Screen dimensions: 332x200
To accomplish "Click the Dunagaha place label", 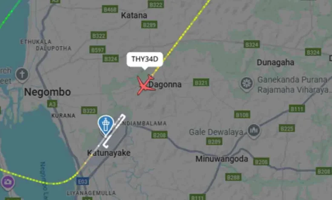I will pyautogui.click(x=275, y=63).
